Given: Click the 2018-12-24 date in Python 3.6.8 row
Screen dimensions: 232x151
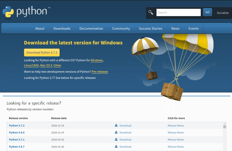Looking at the screenshot, I should click(57, 133).
